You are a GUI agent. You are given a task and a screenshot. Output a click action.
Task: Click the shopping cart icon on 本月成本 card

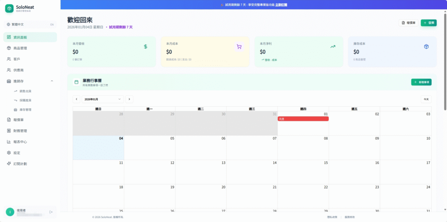pyautogui.click(x=239, y=46)
